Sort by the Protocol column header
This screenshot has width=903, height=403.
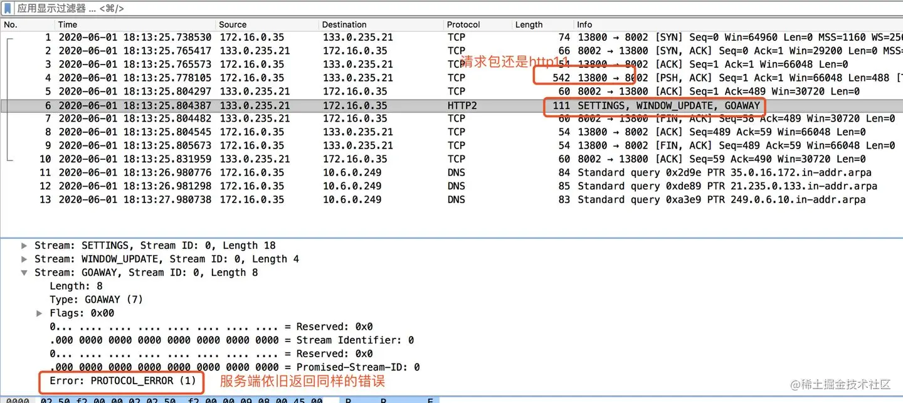[478, 24]
